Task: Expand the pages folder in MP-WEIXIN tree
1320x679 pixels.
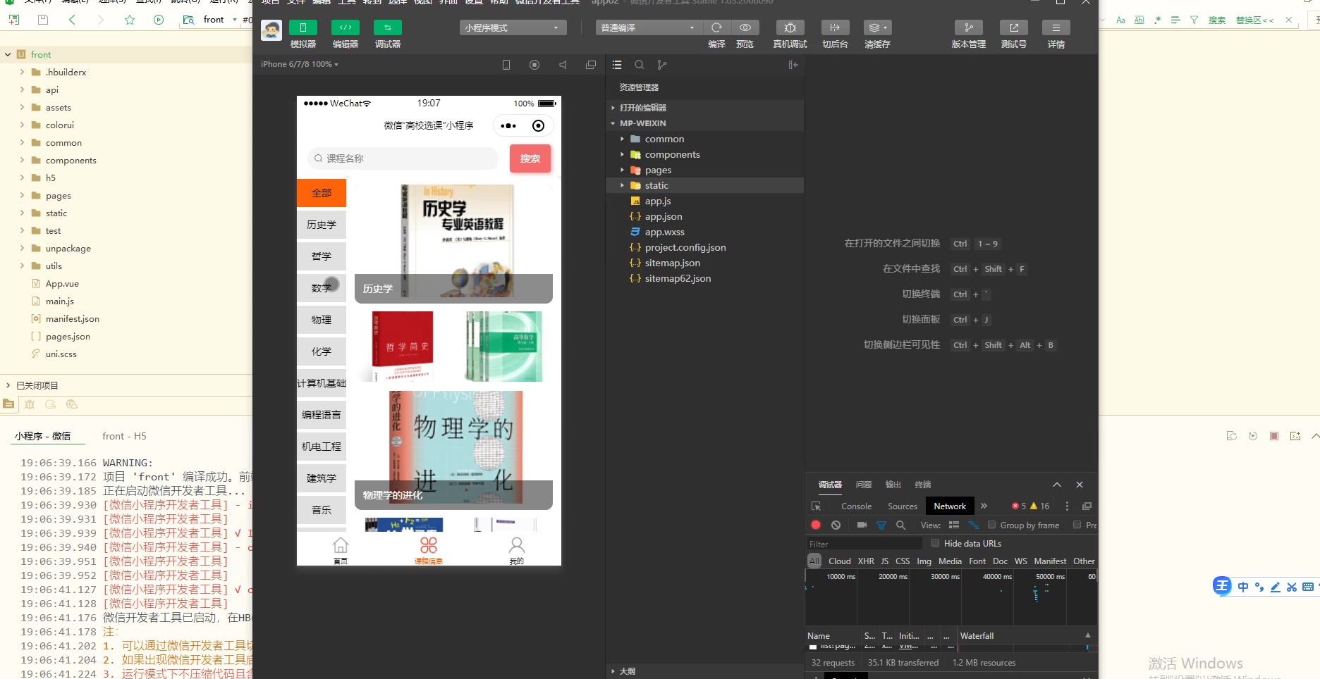Action: 657,170
